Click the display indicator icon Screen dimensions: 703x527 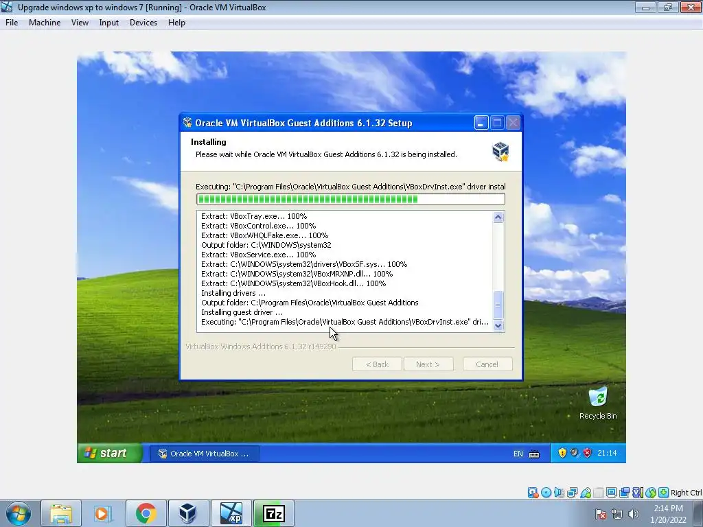coord(611,493)
